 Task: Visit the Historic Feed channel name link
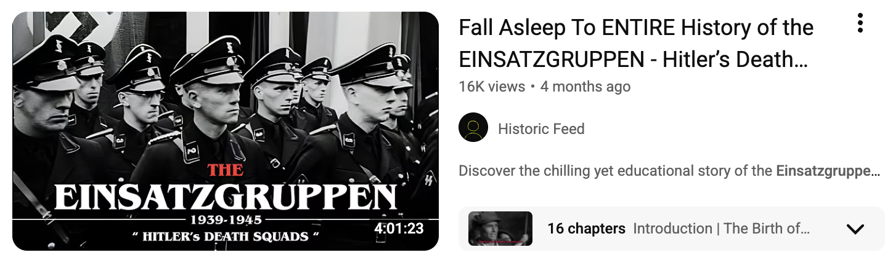point(541,129)
